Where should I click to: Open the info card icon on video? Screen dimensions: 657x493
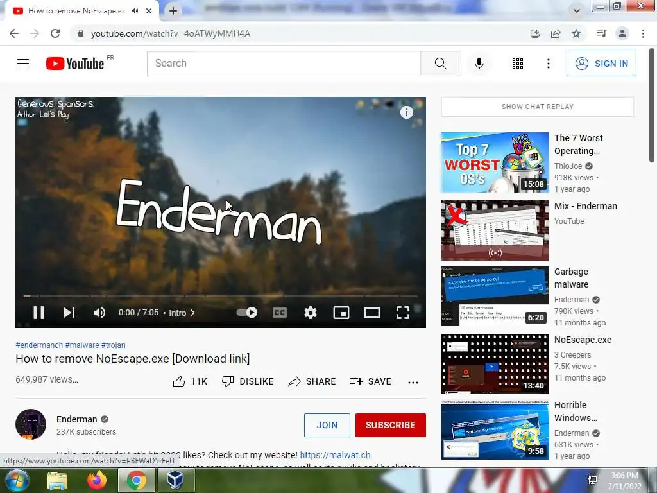coord(406,112)
